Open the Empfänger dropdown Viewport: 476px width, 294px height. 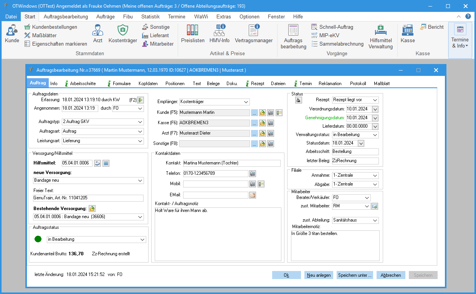point(246,102)
